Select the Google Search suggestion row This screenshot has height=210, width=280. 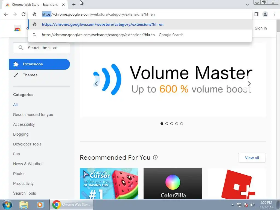tap(140, 35)
